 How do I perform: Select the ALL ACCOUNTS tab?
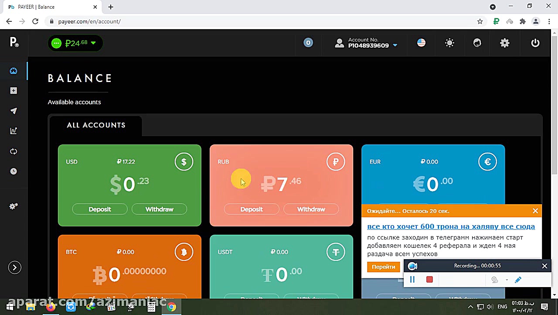(96, 125)
